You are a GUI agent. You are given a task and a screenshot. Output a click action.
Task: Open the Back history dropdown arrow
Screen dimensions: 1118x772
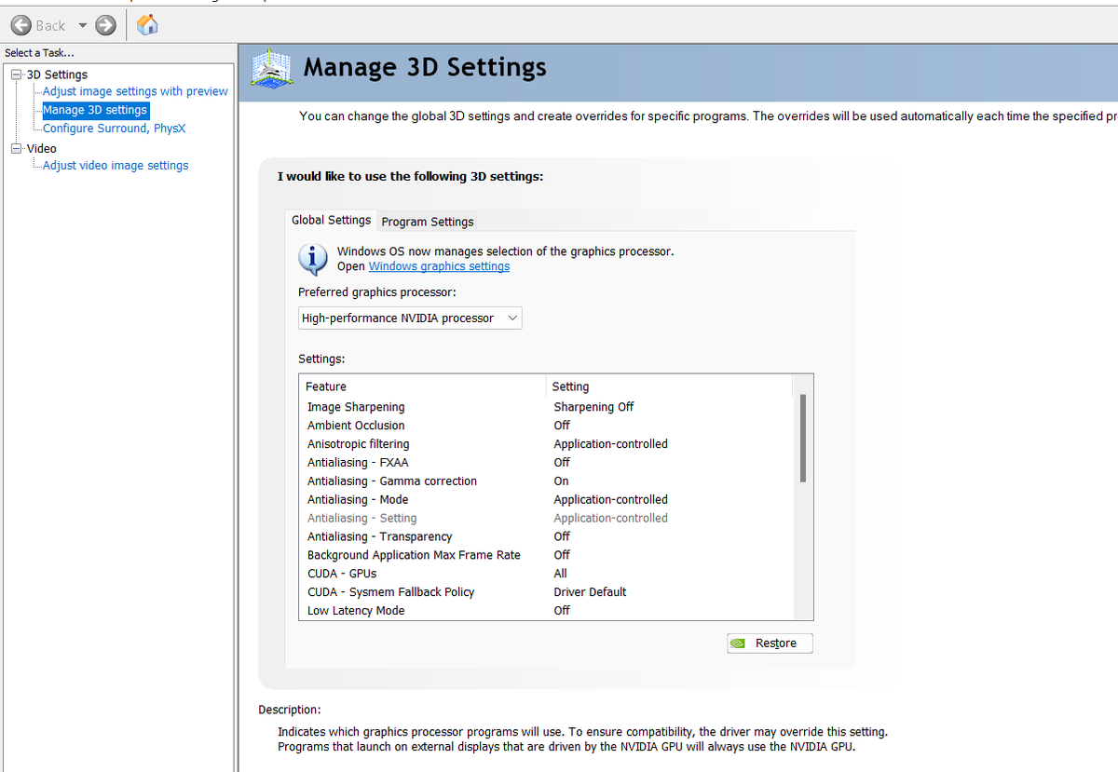click(82, 25)
